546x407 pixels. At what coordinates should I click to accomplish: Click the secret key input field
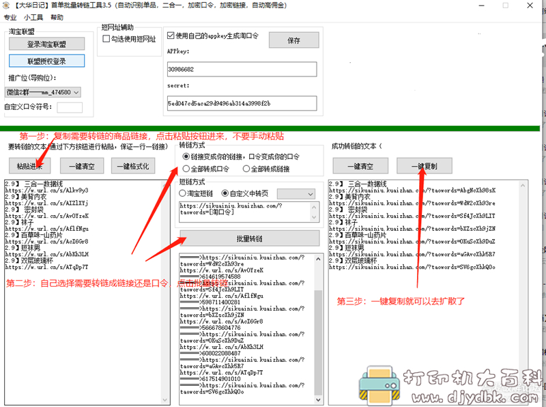[242, 103]
